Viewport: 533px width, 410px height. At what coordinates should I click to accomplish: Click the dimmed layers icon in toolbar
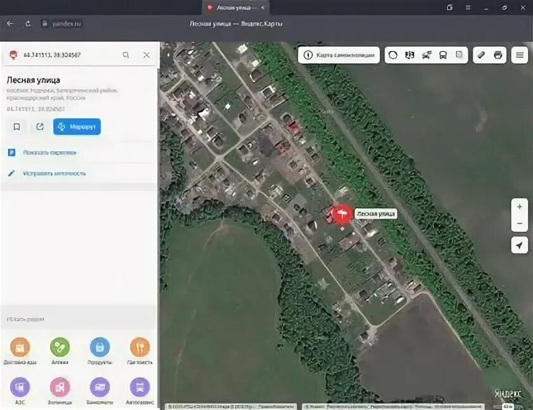click(459, 55)
